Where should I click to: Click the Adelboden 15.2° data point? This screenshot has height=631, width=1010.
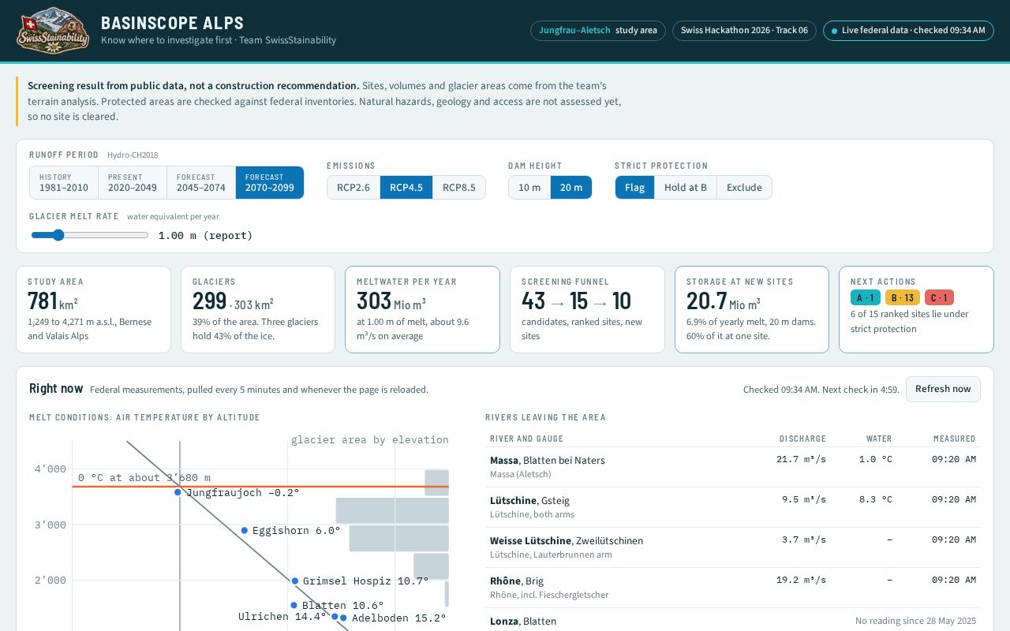[x=343, y=618]
